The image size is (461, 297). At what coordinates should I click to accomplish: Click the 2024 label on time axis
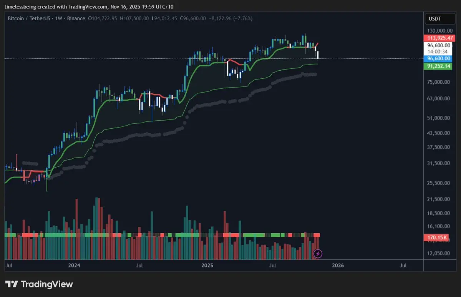pyautogui.click(x=74, y=265)
